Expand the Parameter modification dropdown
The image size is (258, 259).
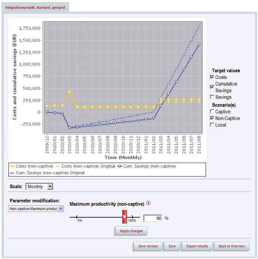[x=60, y=209]
